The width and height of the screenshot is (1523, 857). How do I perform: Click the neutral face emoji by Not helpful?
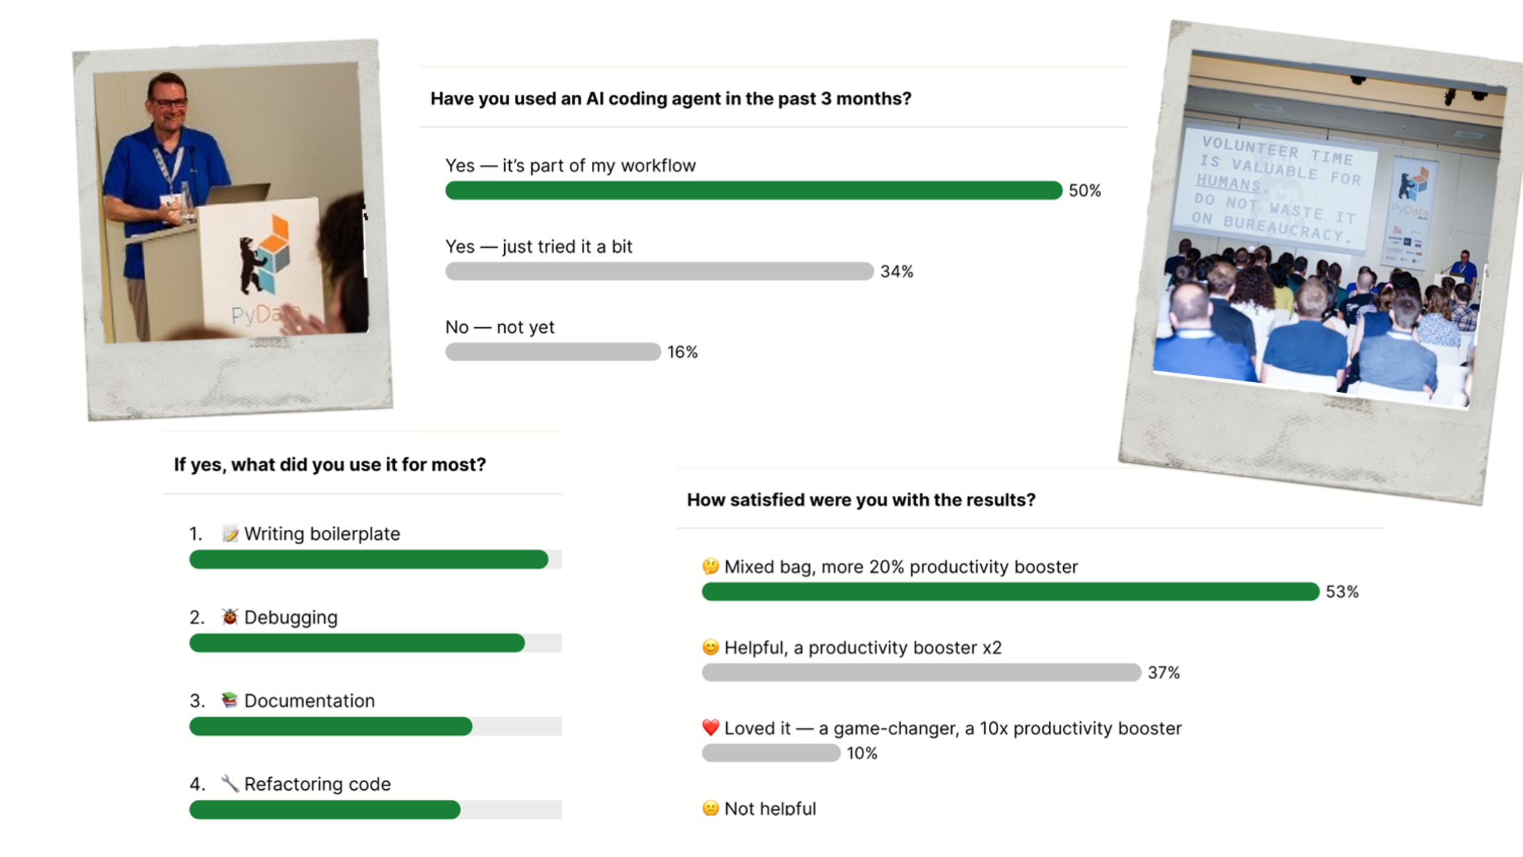[710, 808]
